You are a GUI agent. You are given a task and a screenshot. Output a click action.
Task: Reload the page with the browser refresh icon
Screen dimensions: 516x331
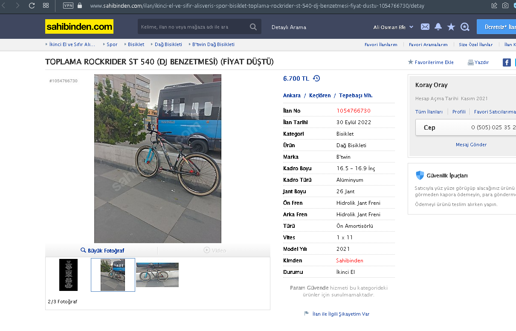coord(32,6)
